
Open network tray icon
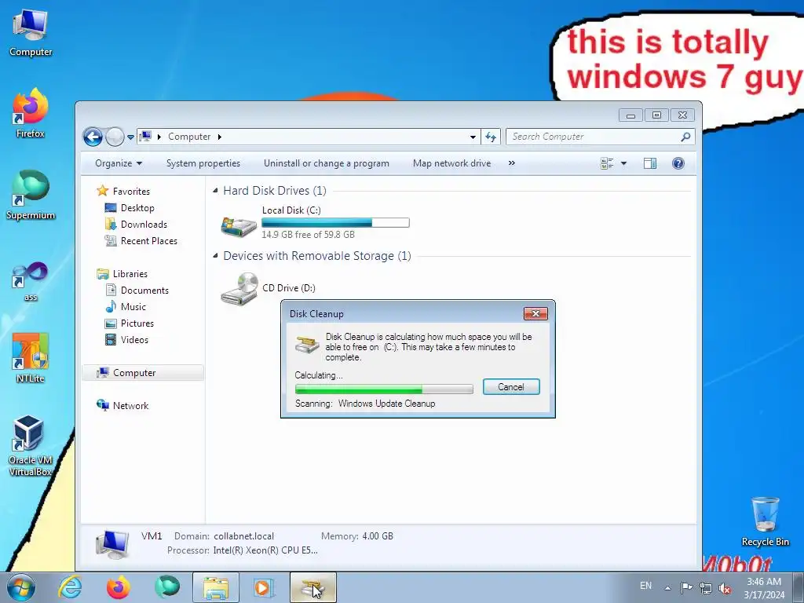(x=706, y=588)
